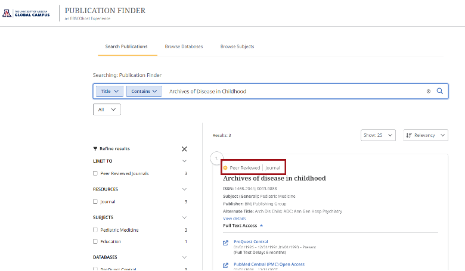
Task: Collapse the DATABASES section
Action: (x=184, y=257)
